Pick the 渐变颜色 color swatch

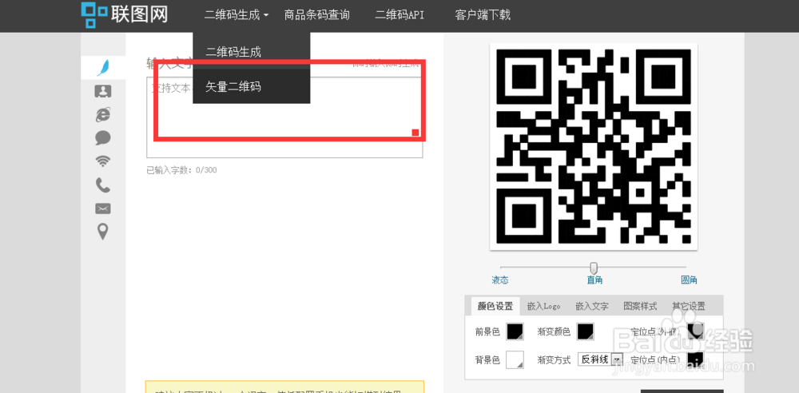click(x=585, y=331)
